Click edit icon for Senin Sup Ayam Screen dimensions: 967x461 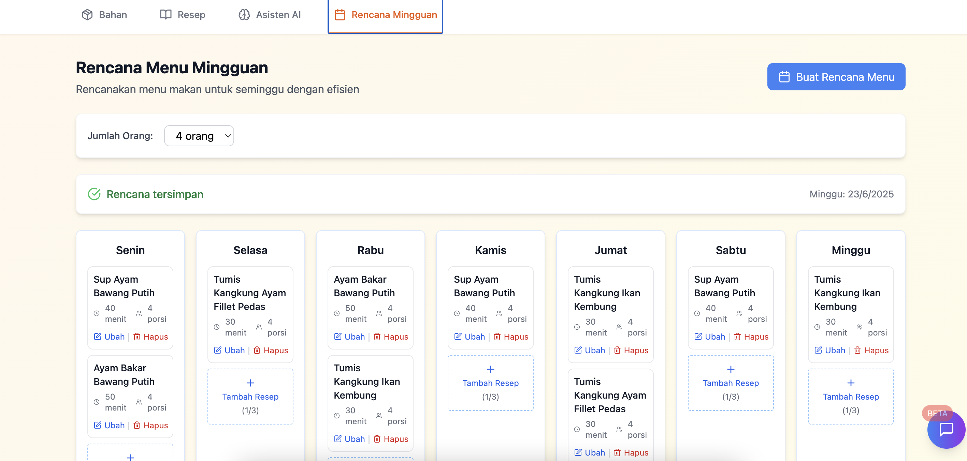point(98,337)
